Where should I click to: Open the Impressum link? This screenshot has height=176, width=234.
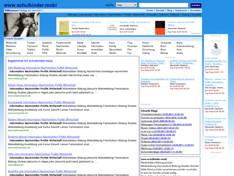click(181, 10)
